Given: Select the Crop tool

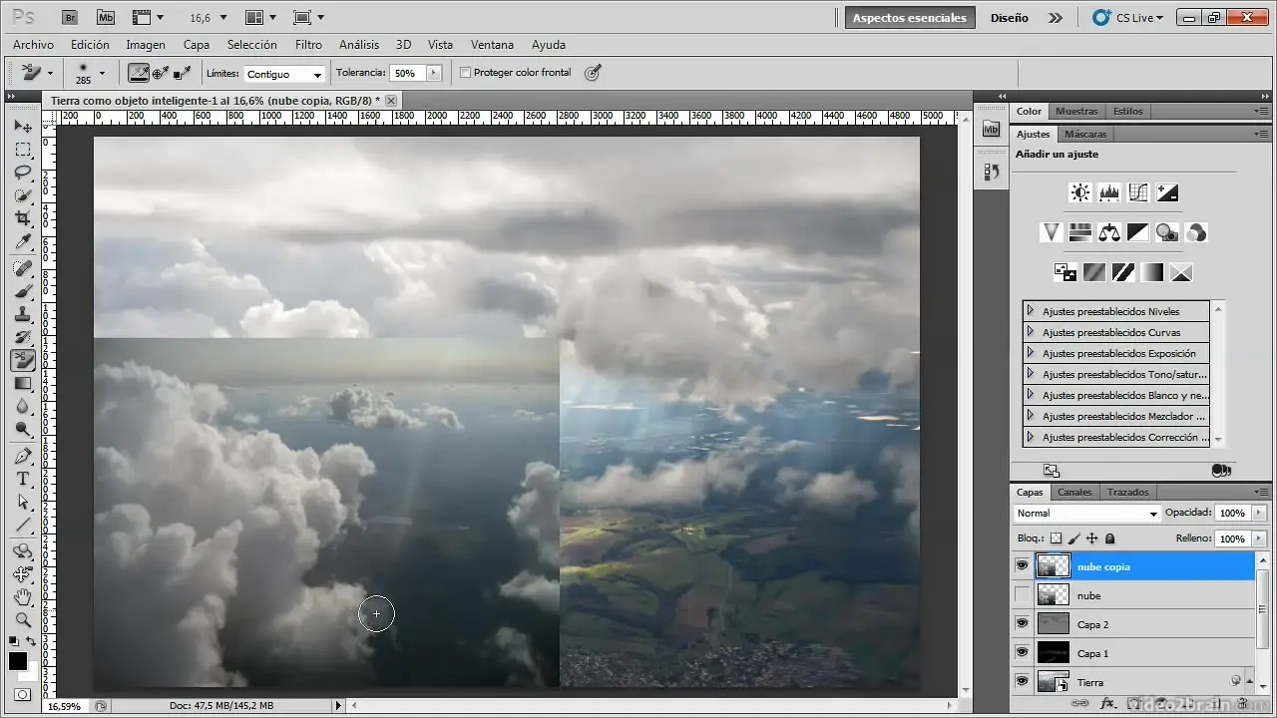Looking at the screenshot, I should point(23,218).
